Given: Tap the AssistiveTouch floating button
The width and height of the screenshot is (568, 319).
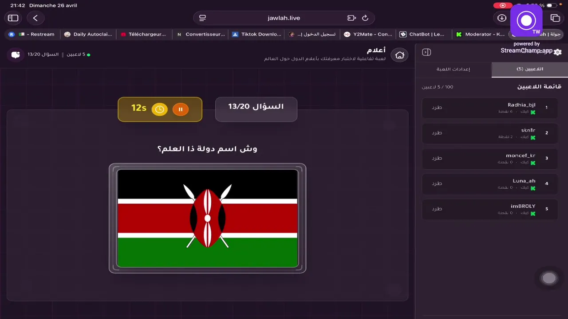Looking at the screenshot, I should 549,278.
